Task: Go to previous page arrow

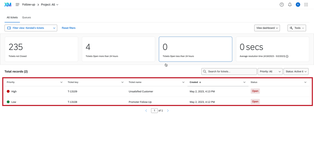Action: click(146, 110)
